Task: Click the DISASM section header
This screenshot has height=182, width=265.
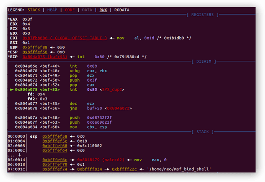Action: pyautogui.click(x=204, y=61)
